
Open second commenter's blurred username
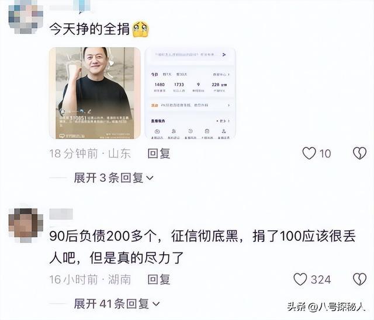(61, 214)
